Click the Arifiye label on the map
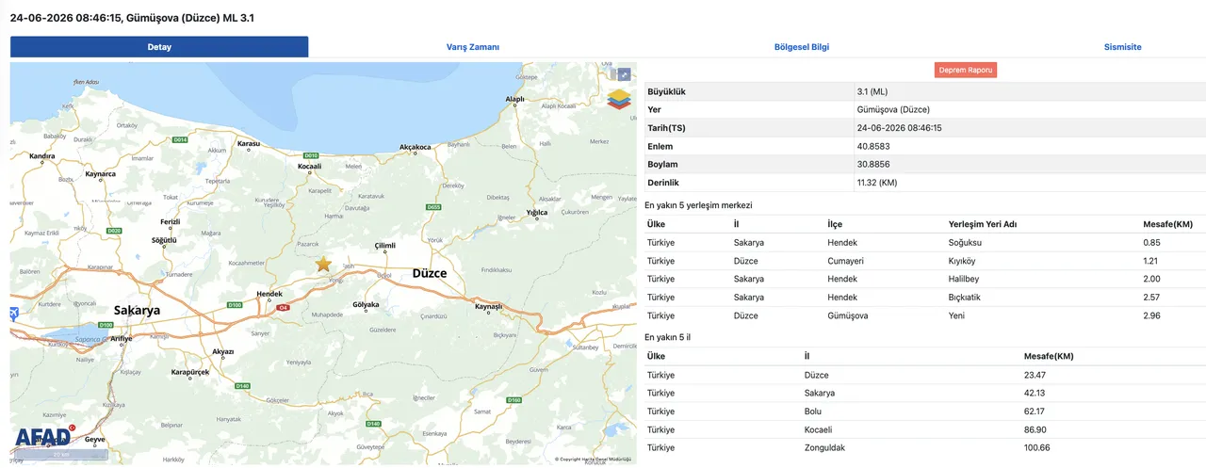 point(122,338)
